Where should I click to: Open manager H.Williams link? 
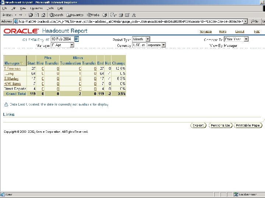point(13,84)
